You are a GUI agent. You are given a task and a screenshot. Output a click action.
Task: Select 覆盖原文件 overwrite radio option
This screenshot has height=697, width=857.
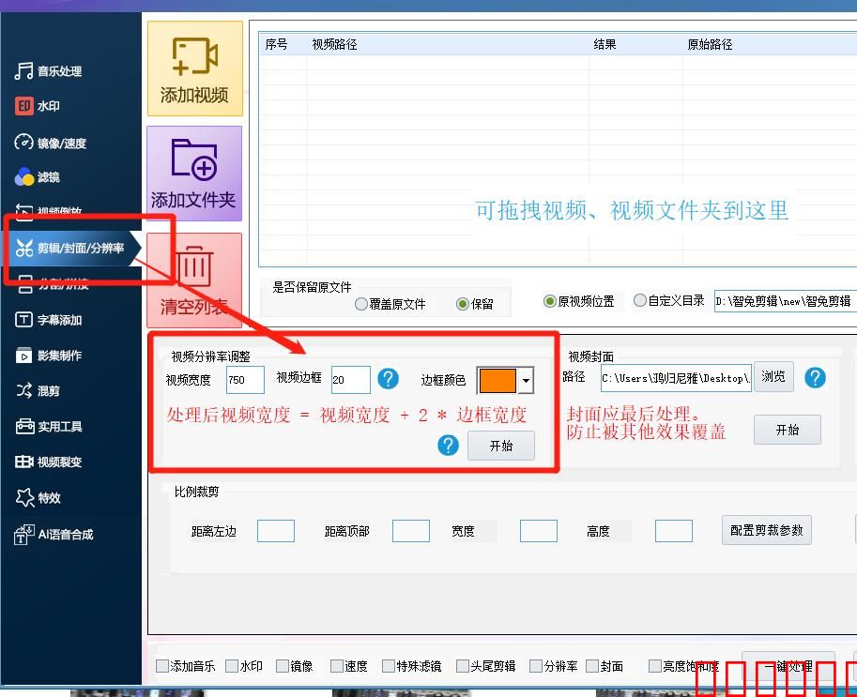pos(390,304)
